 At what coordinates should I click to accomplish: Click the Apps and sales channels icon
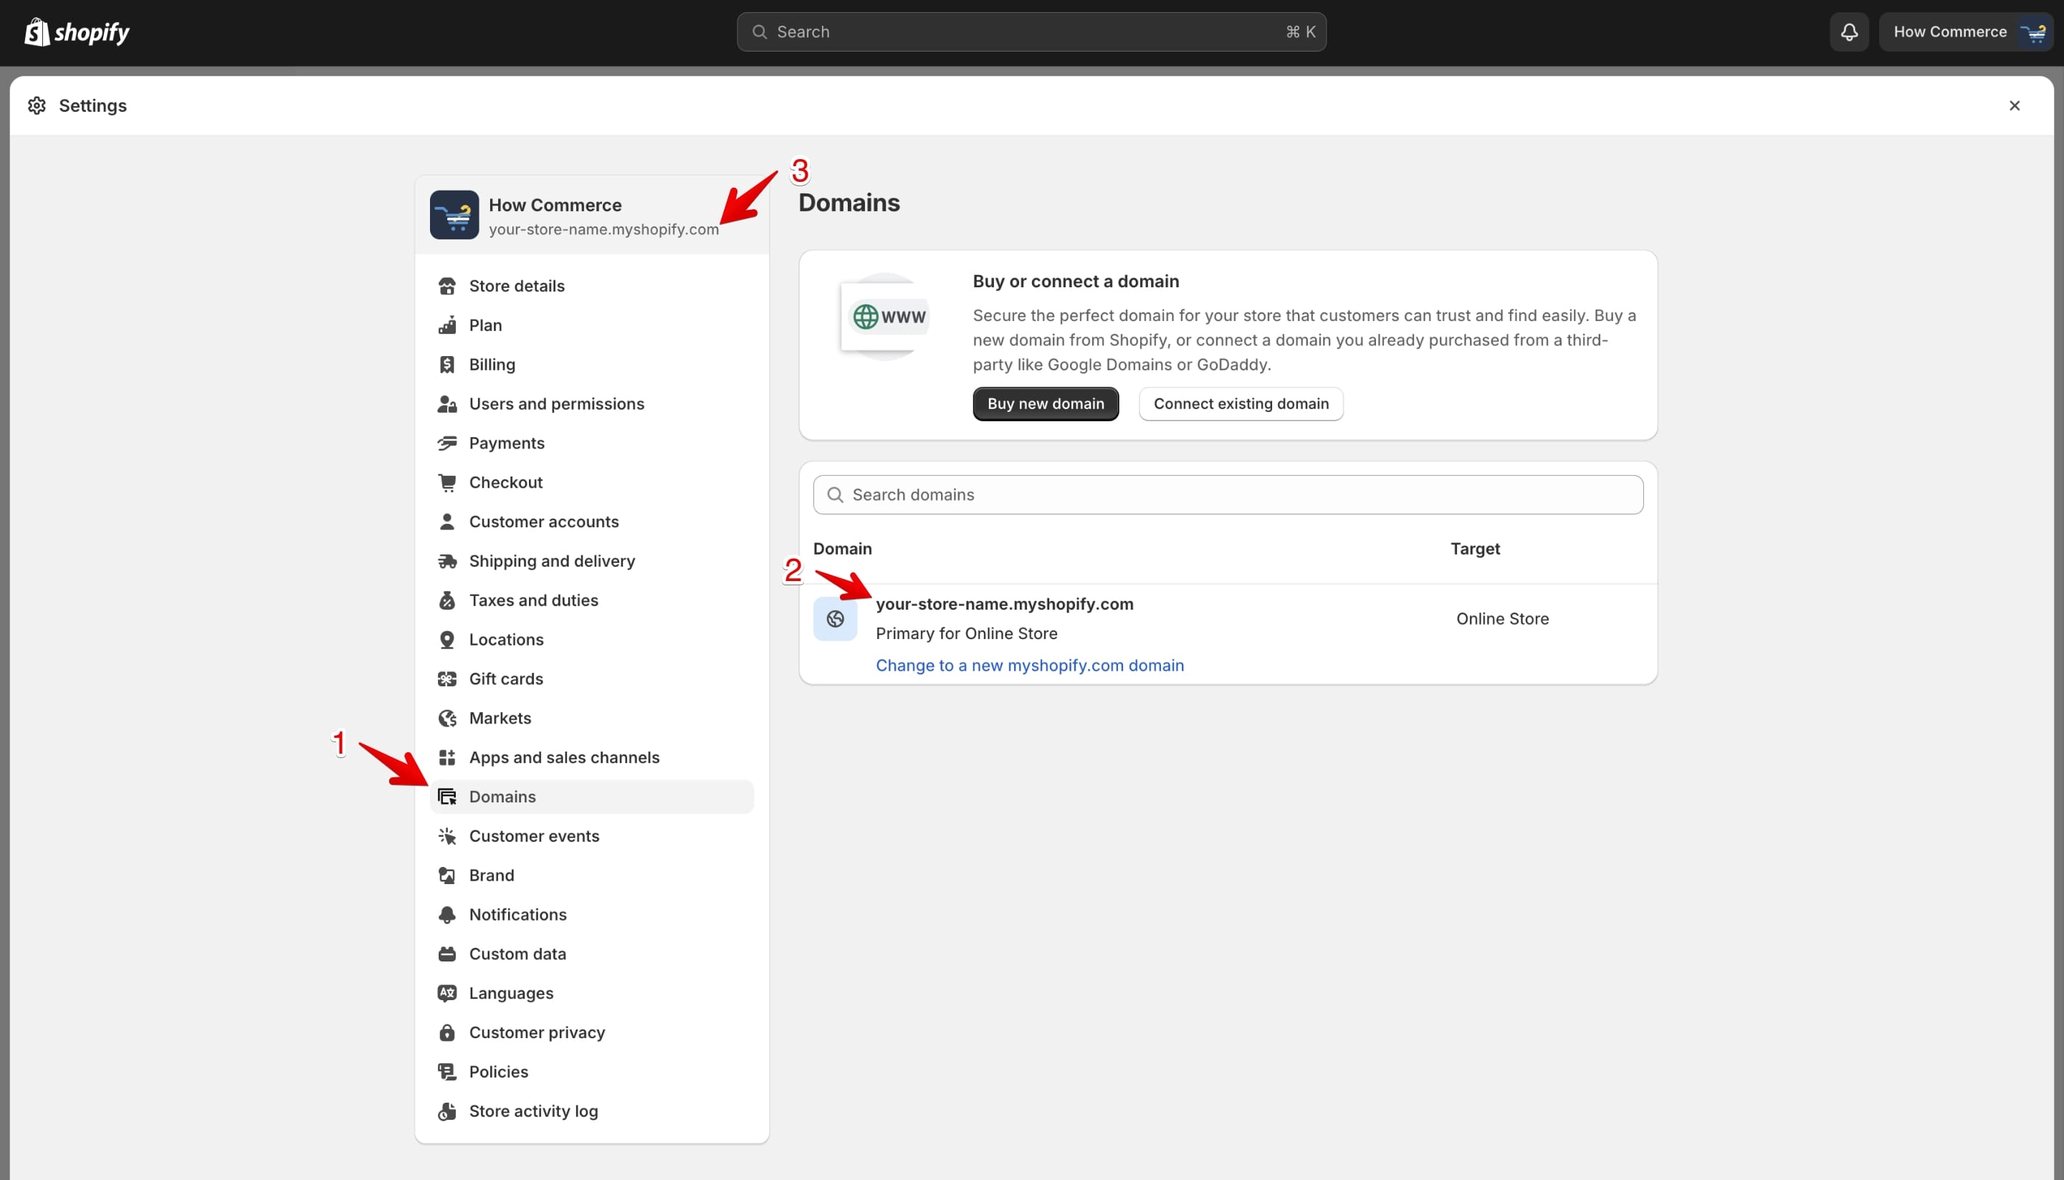(446, 758)
